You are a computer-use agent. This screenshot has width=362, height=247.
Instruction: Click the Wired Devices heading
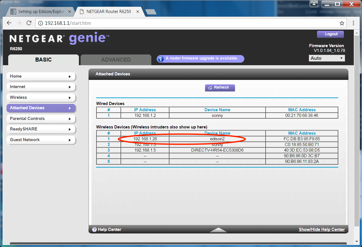(x=110, y=104)
